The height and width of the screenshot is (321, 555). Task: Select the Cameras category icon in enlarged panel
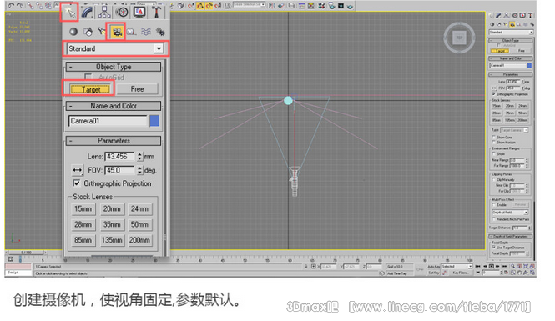[x=117, y=33]
